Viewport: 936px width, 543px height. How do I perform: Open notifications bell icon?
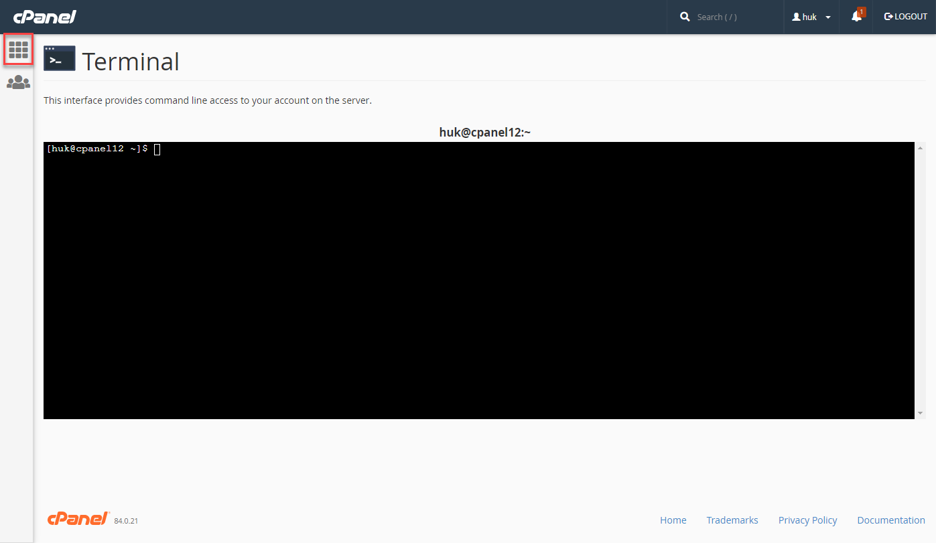[856, 17]
